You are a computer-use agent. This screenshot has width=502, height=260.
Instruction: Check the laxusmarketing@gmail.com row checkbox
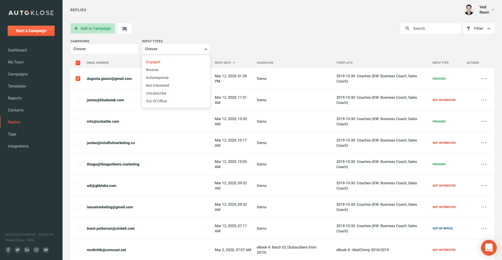coord(78,207)
